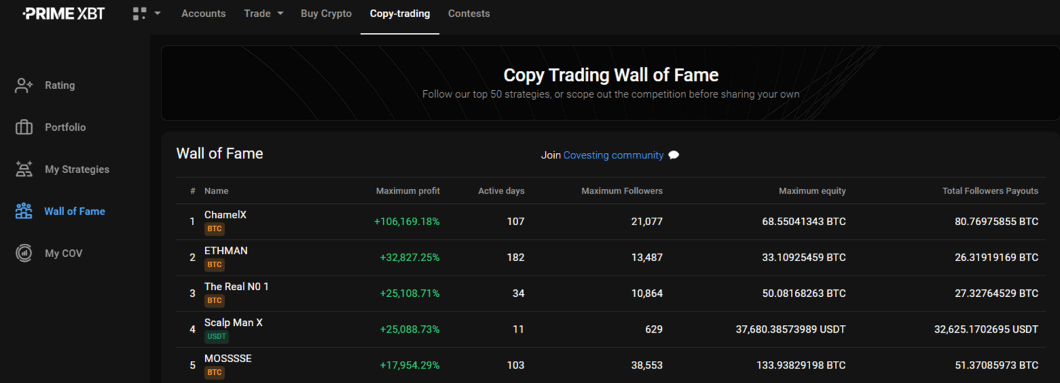1060x383 pixels.
Task: Sort by the Name column header
Action: click(x=216, y=191)
